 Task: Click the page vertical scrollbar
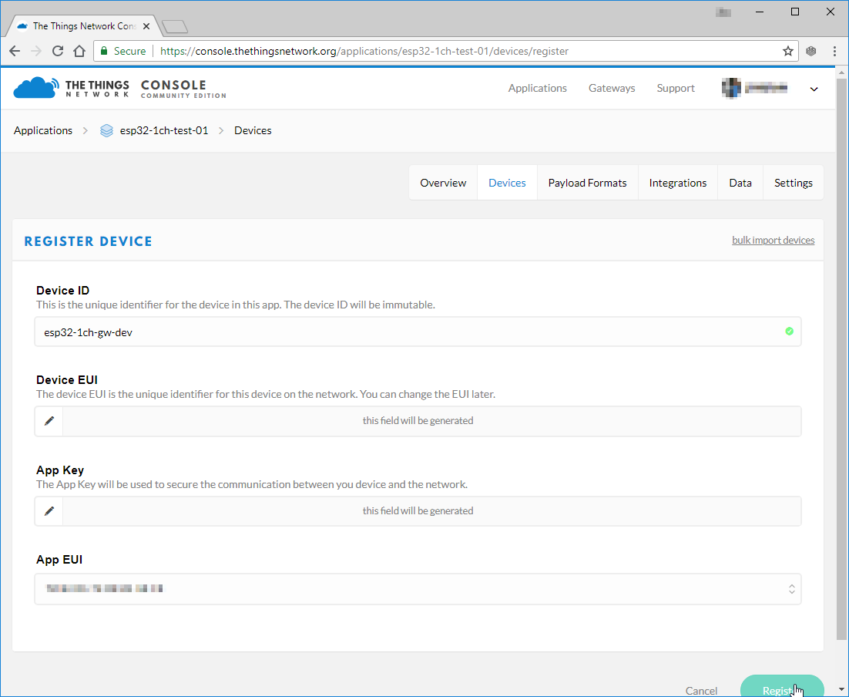point(841,359)
